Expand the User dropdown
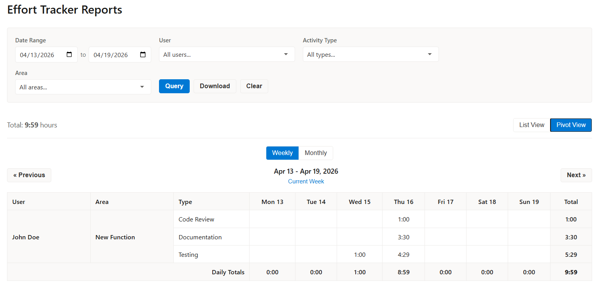601x291 pixels. [x=227, y=54]
